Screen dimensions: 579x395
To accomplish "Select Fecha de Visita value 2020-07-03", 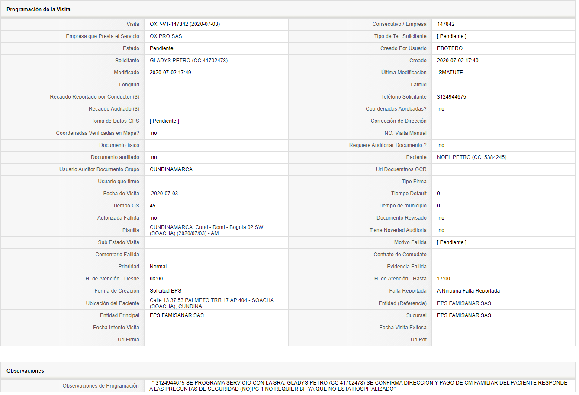I will pos(164,194).
